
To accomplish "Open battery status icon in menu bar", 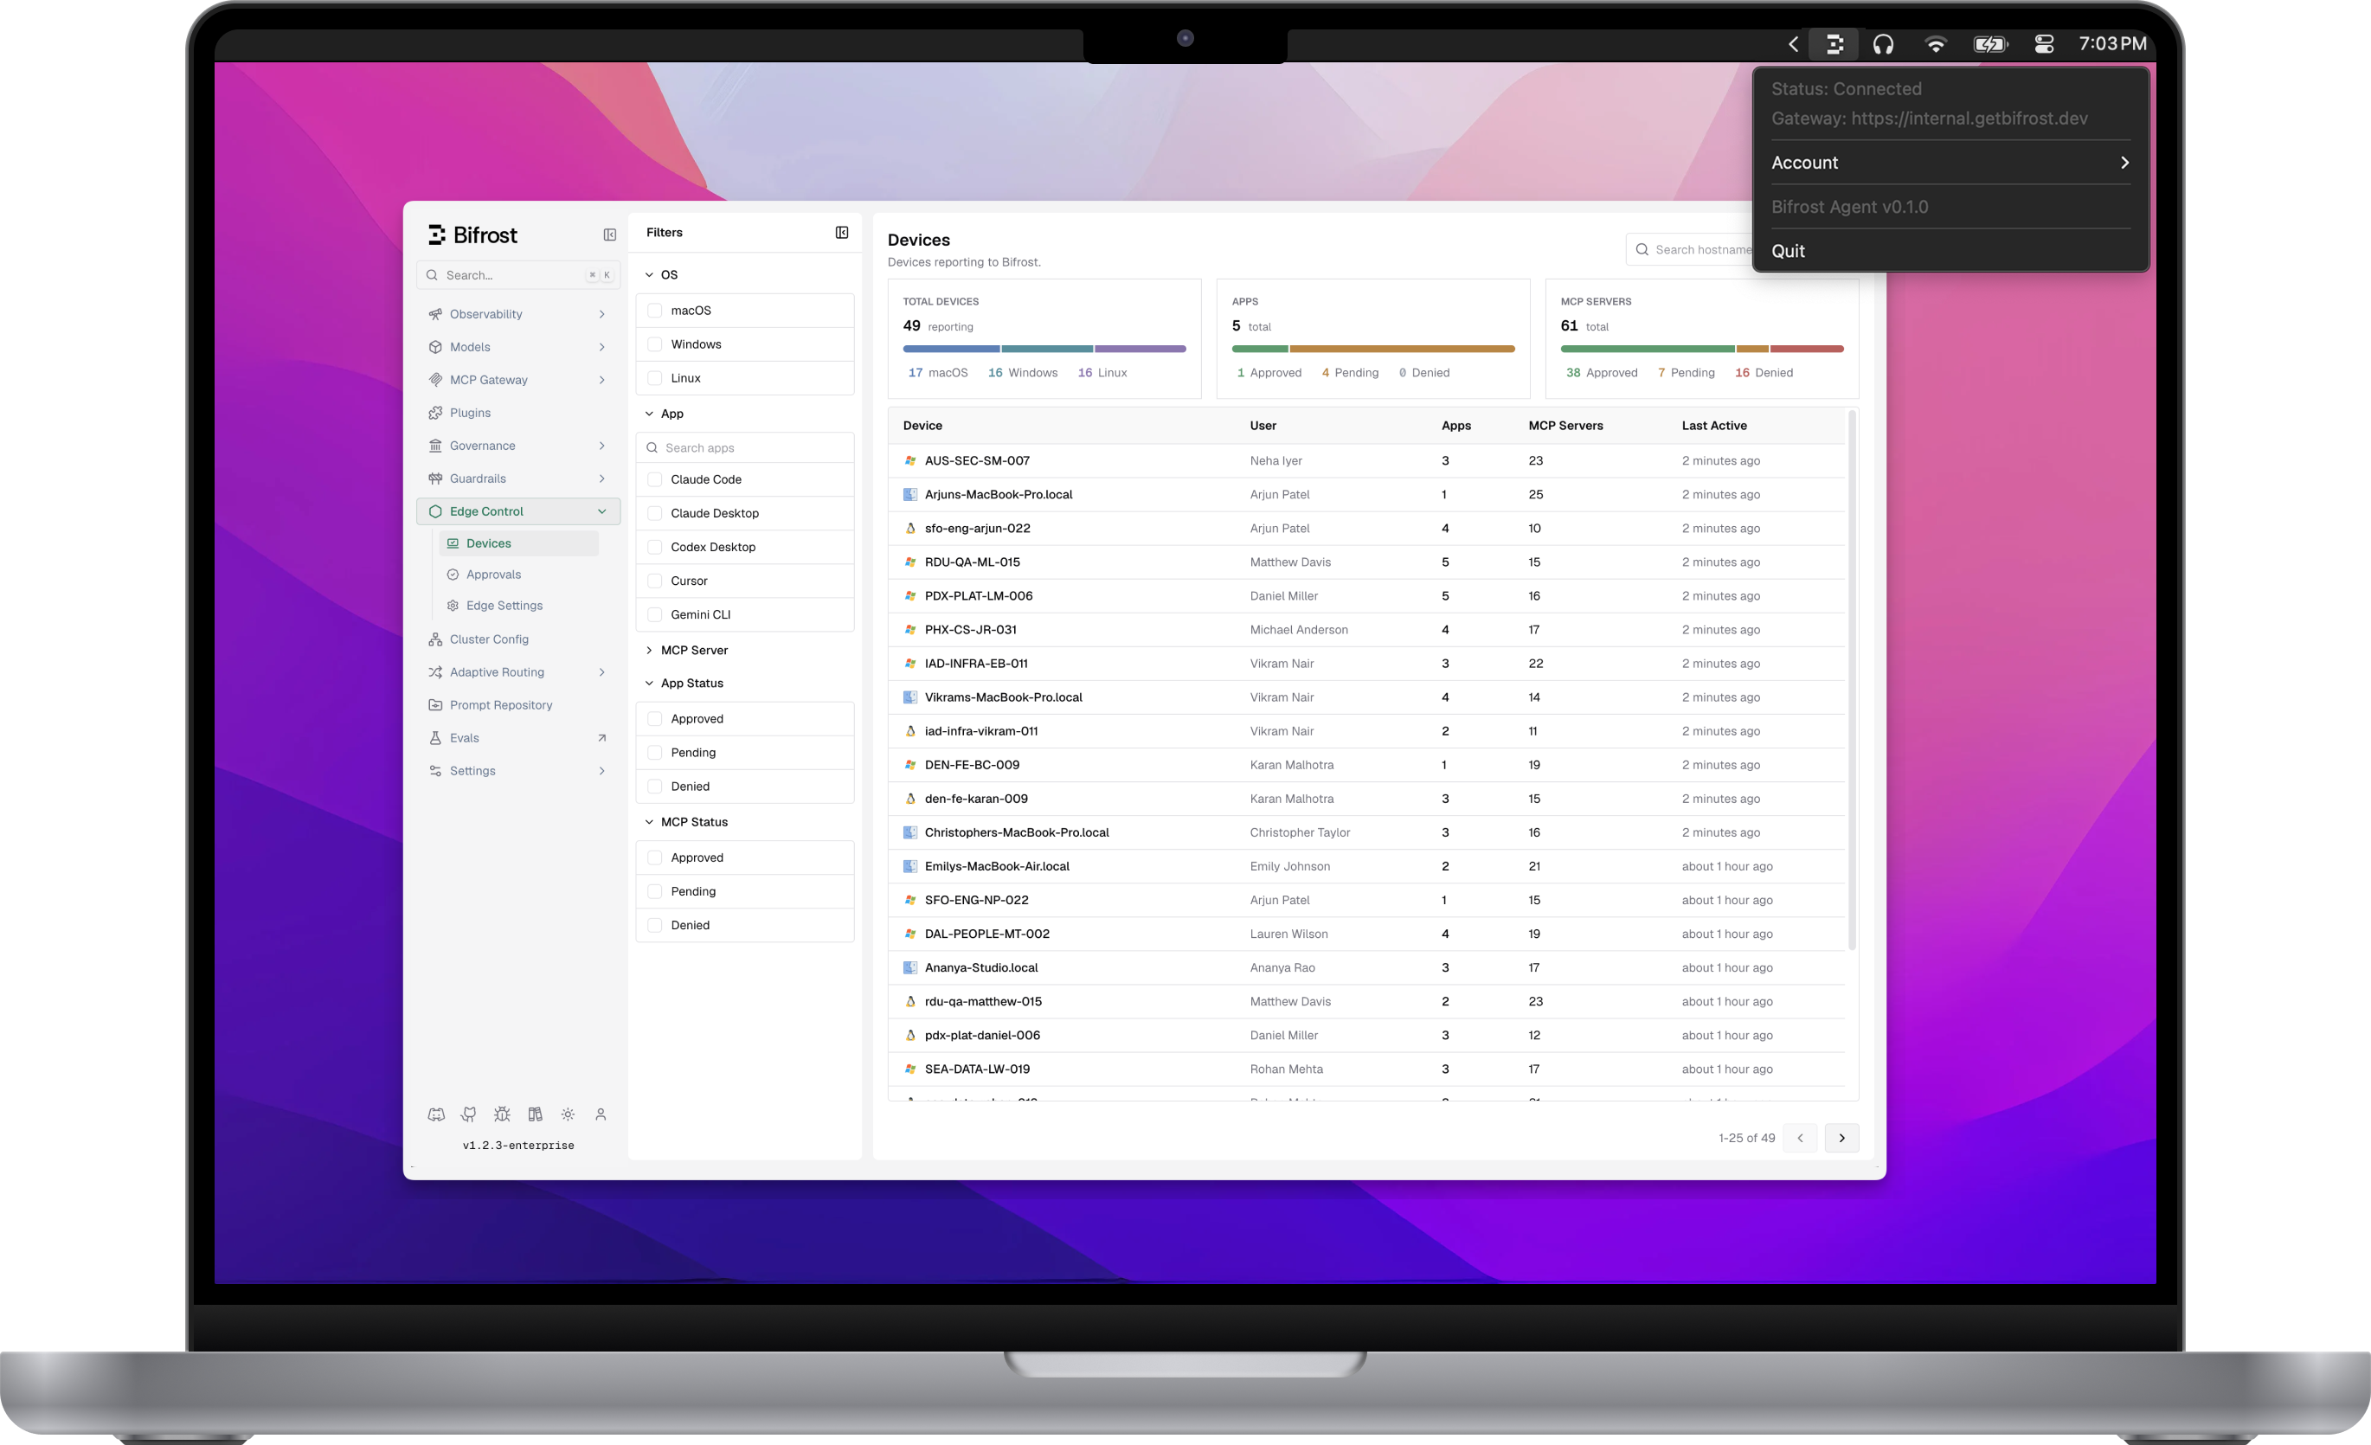I will point(1990,44).
